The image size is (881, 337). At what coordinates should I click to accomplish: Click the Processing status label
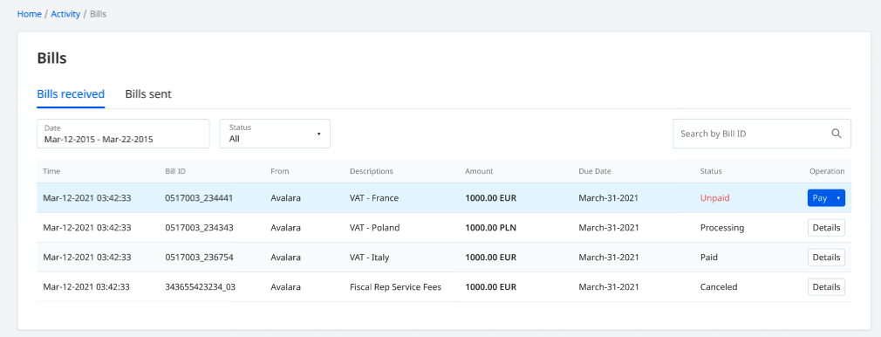[722, 228]
